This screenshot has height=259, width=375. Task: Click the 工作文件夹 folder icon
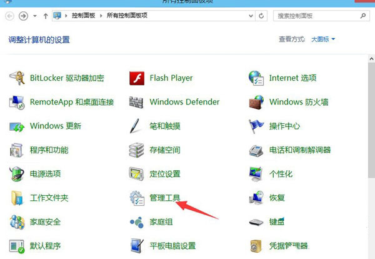tap(17, 198)
